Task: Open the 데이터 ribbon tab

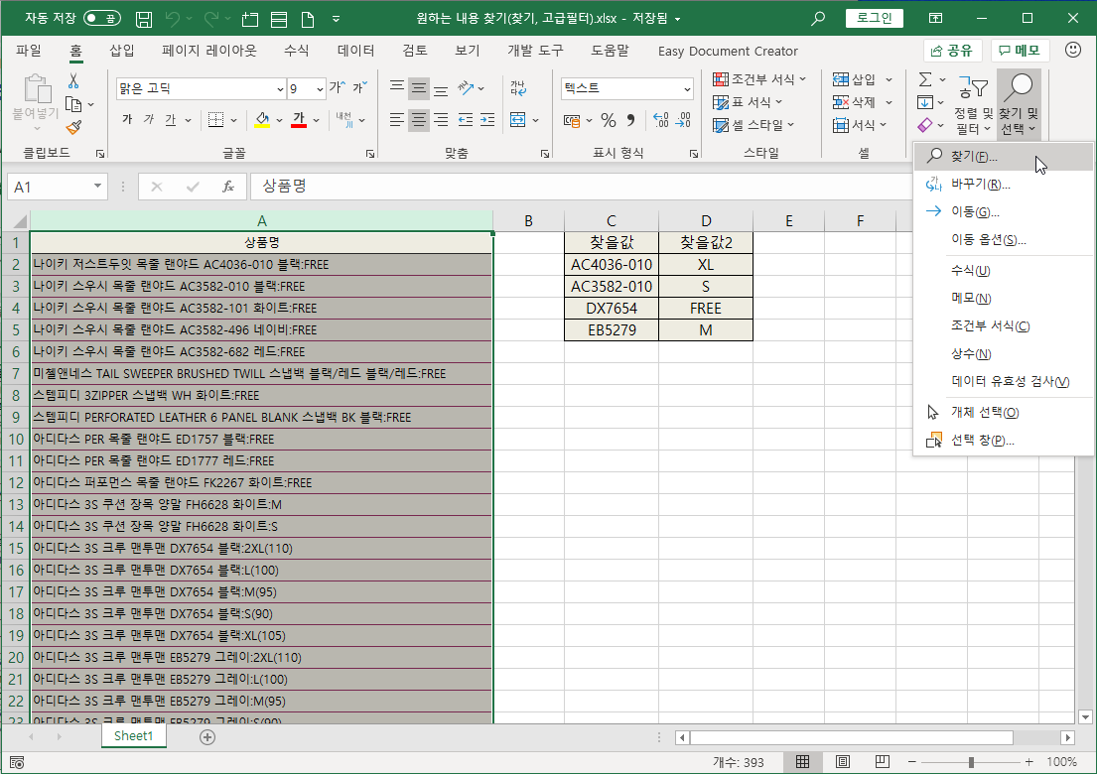Action: point(355,51)
